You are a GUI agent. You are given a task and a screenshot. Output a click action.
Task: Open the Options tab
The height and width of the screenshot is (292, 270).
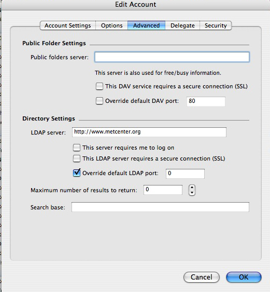[111, 25]
